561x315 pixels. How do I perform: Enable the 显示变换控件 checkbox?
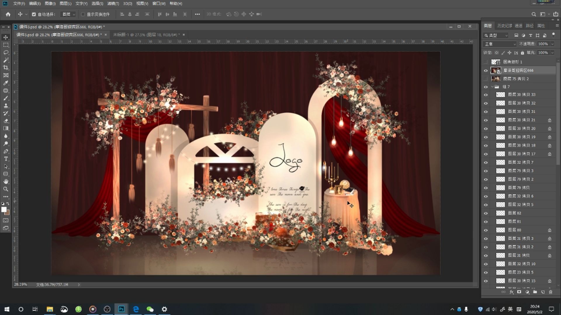pos(83,14)
